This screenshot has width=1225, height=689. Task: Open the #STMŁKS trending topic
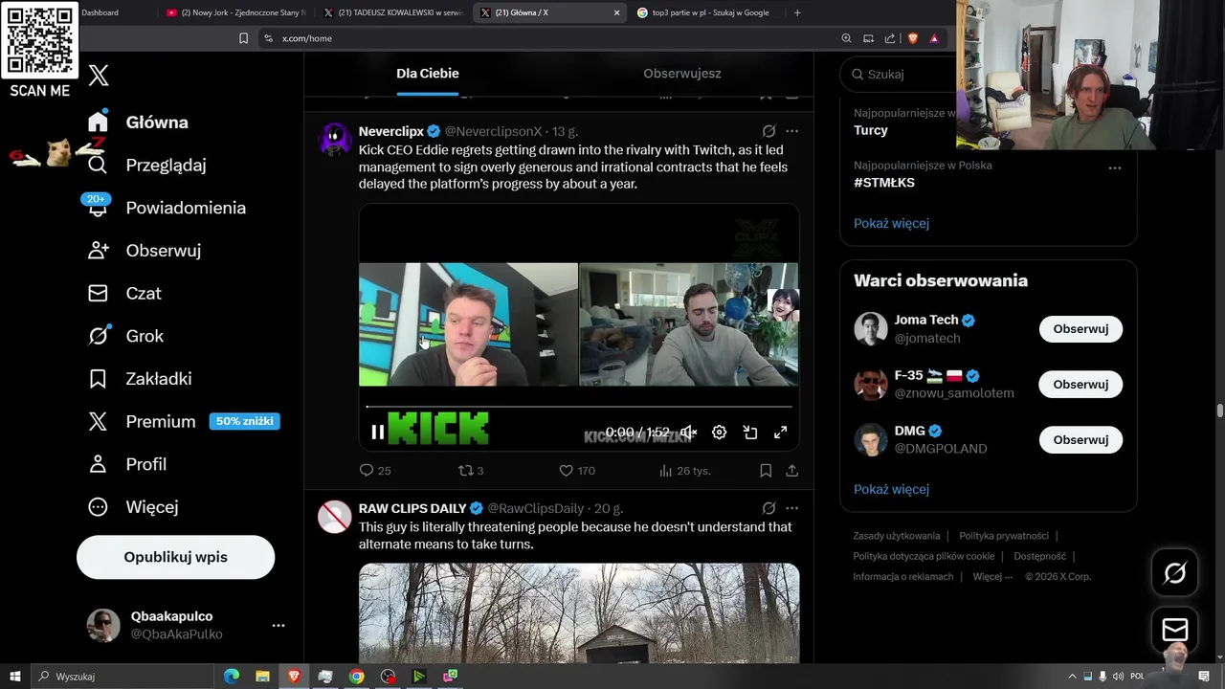point(884,182)
